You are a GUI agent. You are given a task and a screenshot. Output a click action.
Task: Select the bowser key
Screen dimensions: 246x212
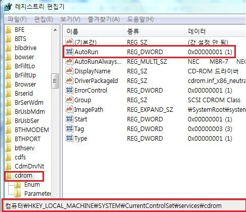click(x=24, y=57)
